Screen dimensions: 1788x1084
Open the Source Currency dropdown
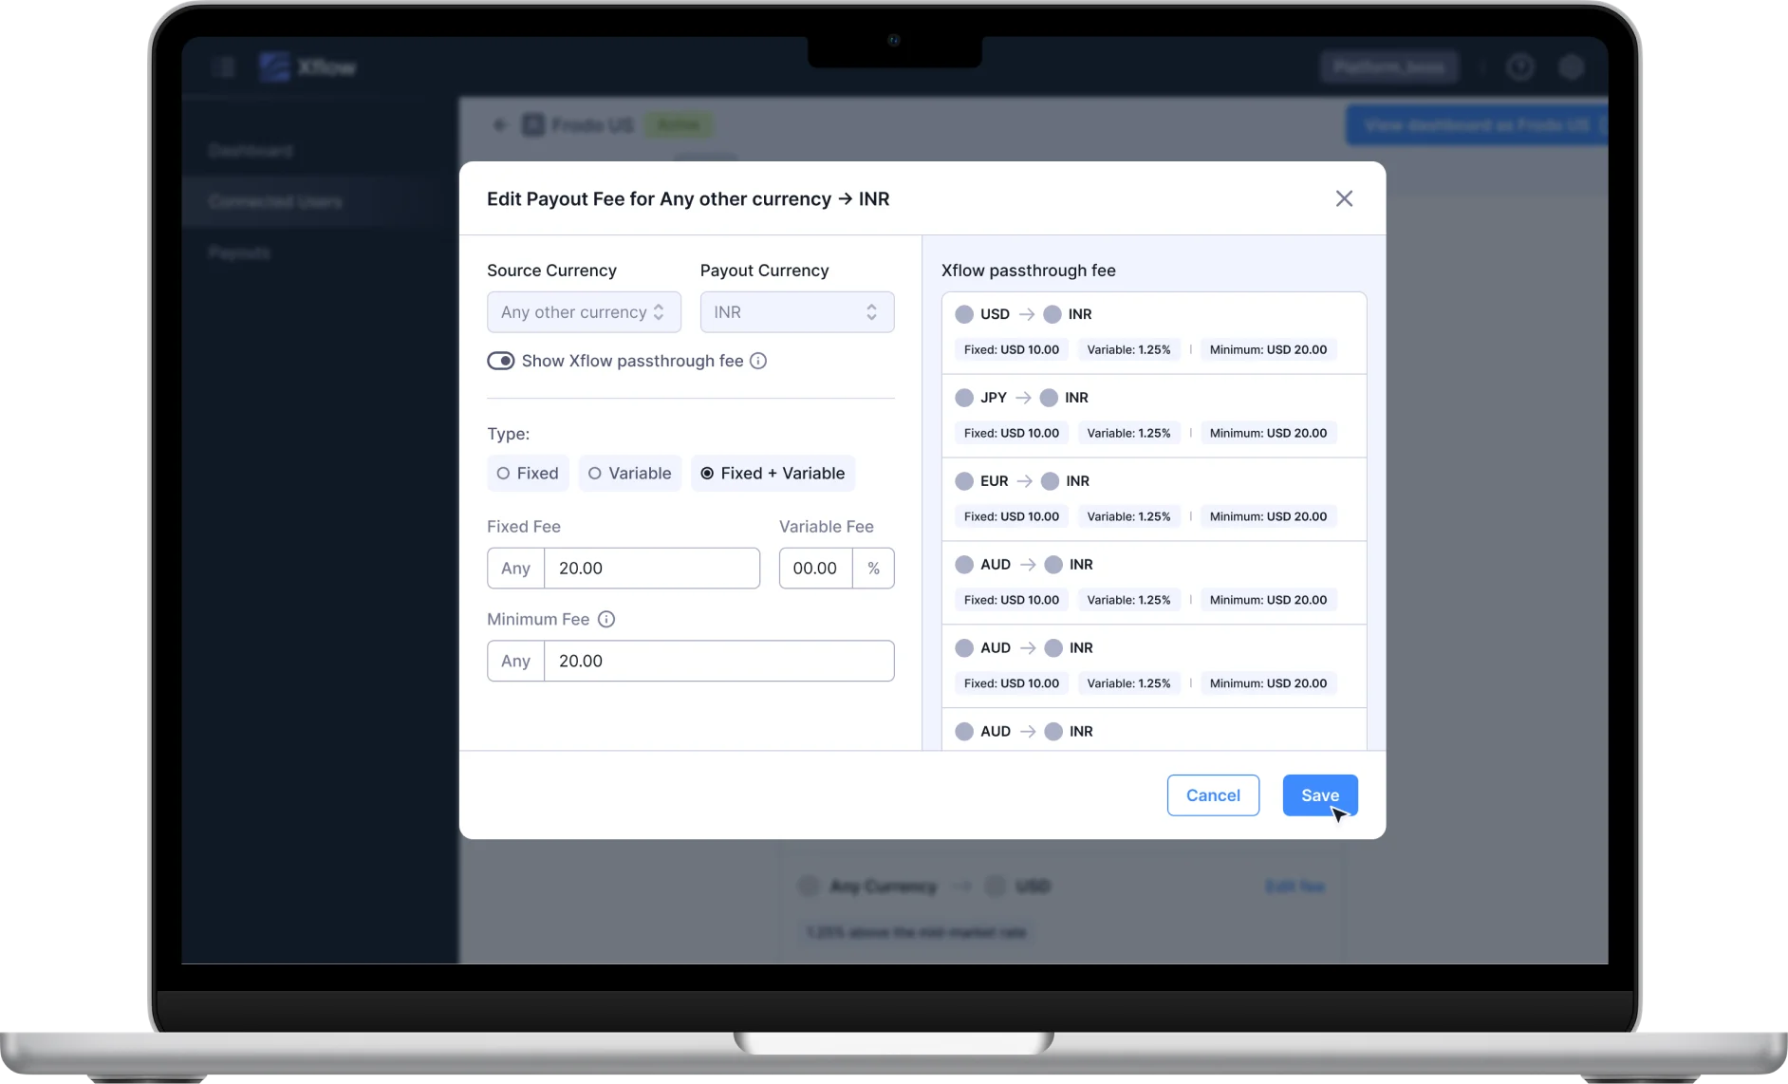tap(583, 311)
